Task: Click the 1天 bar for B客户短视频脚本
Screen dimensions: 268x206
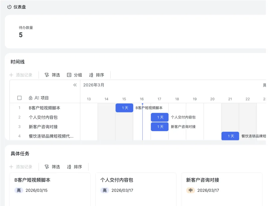Action: point(124,108)
